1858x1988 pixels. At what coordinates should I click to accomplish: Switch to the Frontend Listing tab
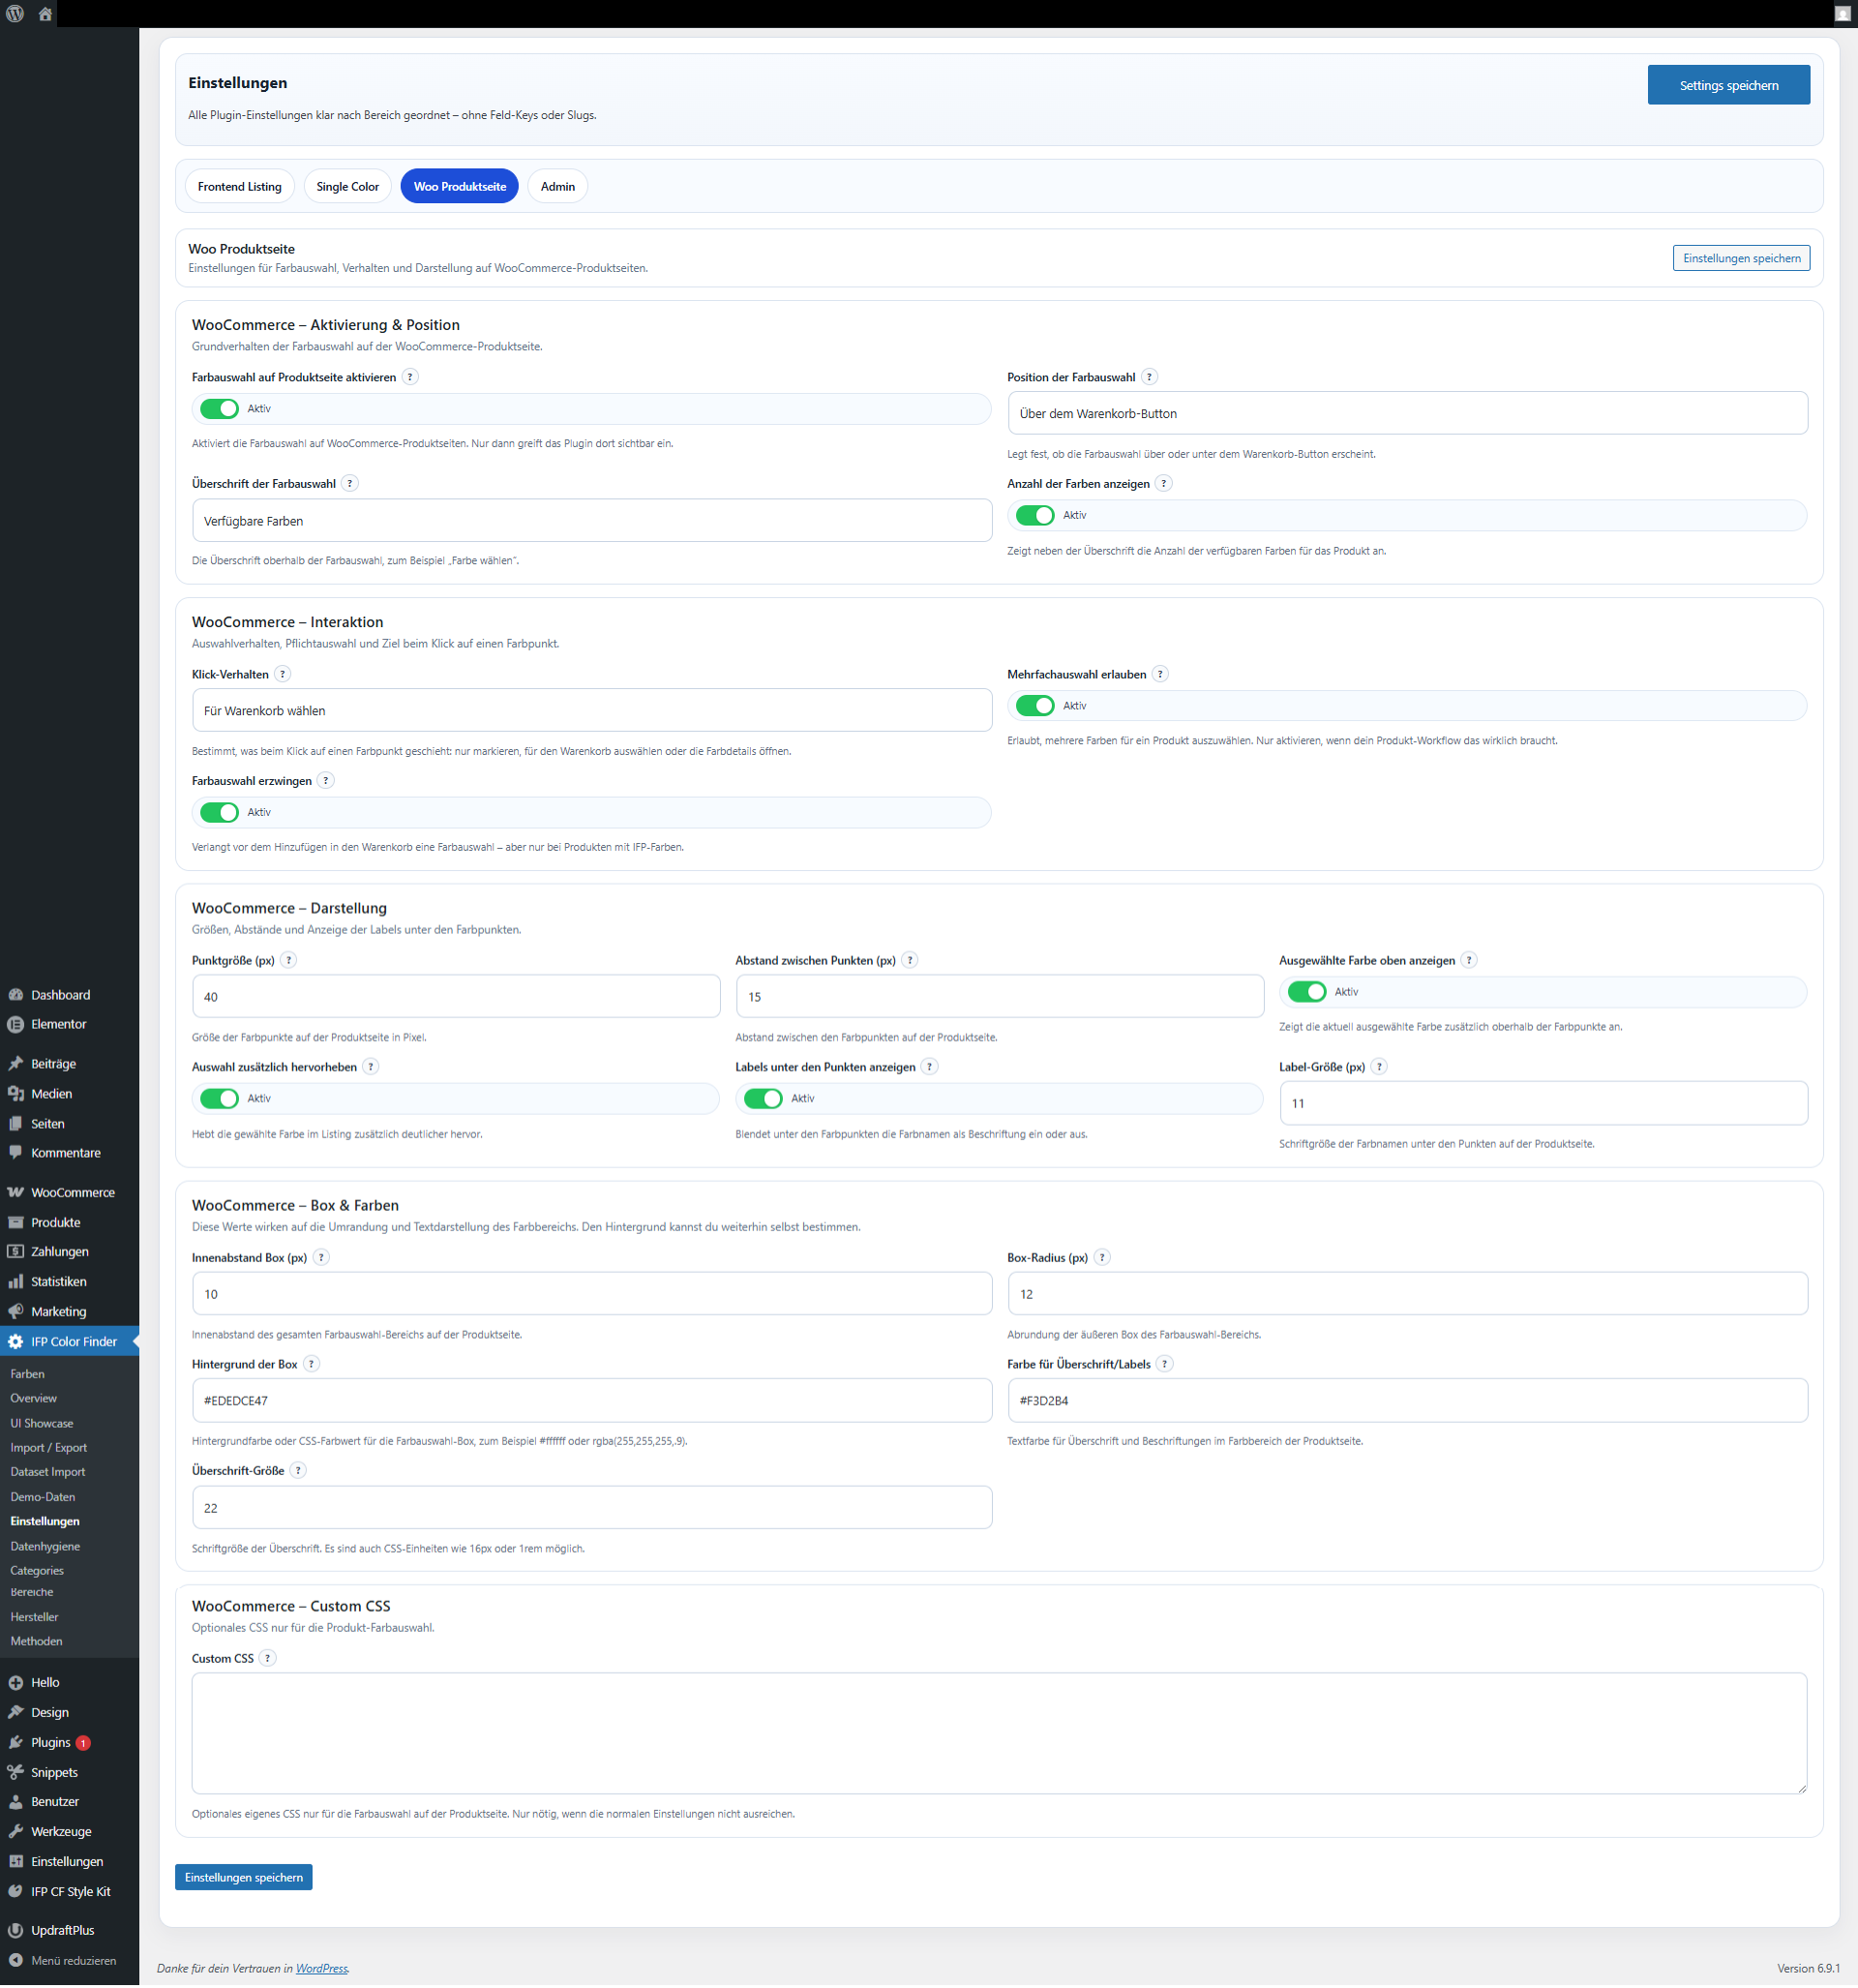240,186
